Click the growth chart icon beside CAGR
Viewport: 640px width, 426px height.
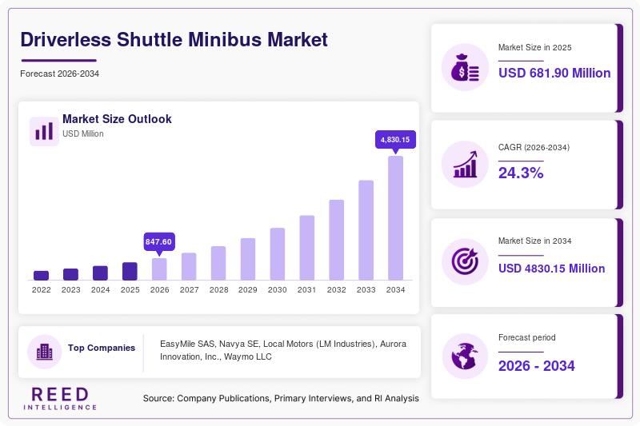tap(466, 165)
